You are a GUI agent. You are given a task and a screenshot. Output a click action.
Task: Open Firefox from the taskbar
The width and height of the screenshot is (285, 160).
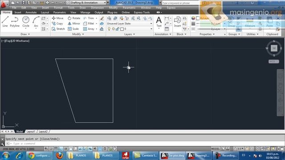click(x=59, y=156)
